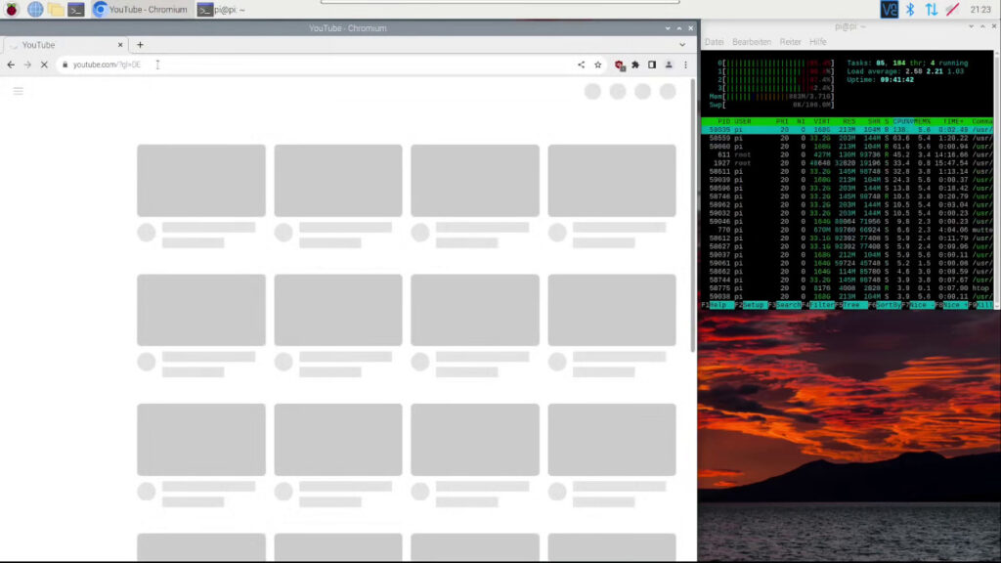The height and width of the screenshot is (563, 1001).
Task: Click F7 Nice - in the htop footer
Action: [918, 305]
